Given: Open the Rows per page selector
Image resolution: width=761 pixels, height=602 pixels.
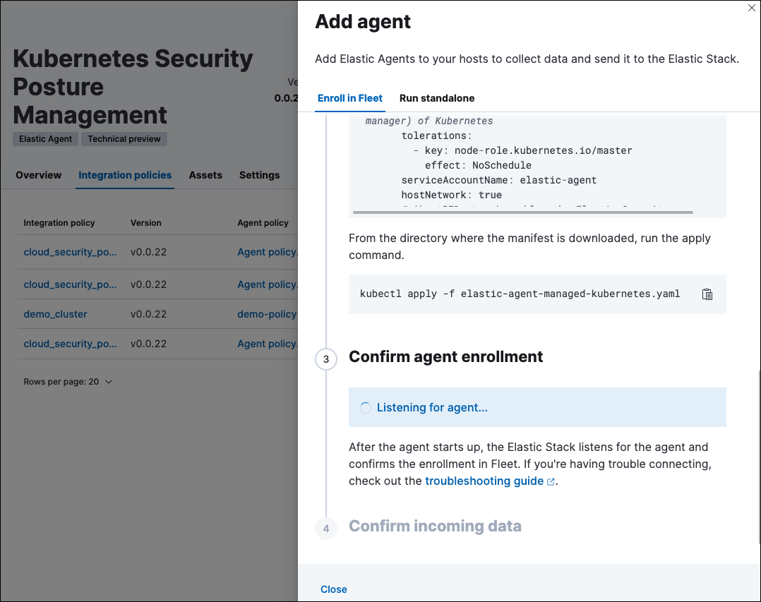Looking at the screenshot, I should coord(67,381).
